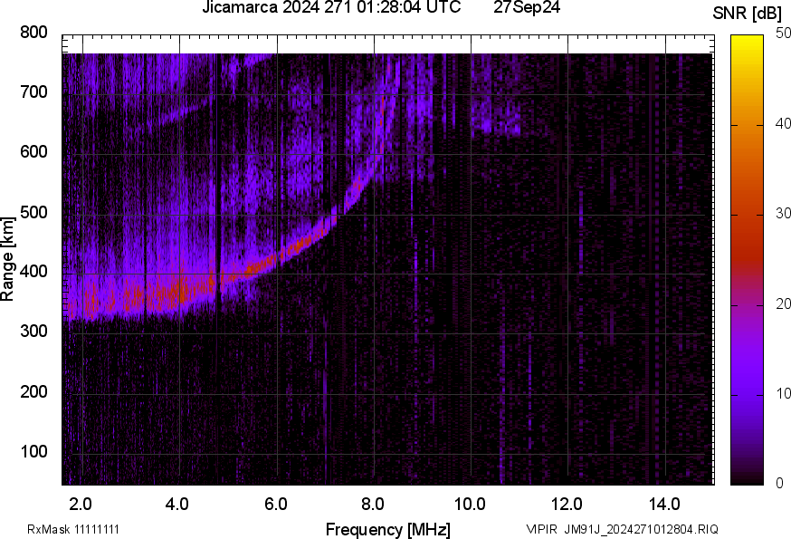Pick the orange-red colorbar region near 30 dB
Viewport: 791px width, 539px height.
click(747, 215)
